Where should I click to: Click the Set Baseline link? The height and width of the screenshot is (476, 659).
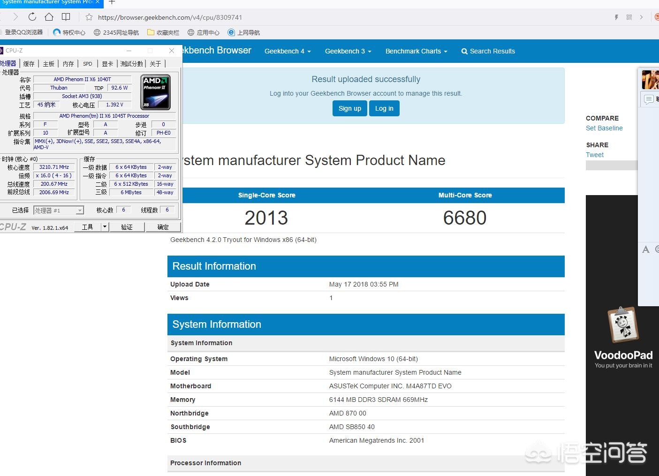604,128
